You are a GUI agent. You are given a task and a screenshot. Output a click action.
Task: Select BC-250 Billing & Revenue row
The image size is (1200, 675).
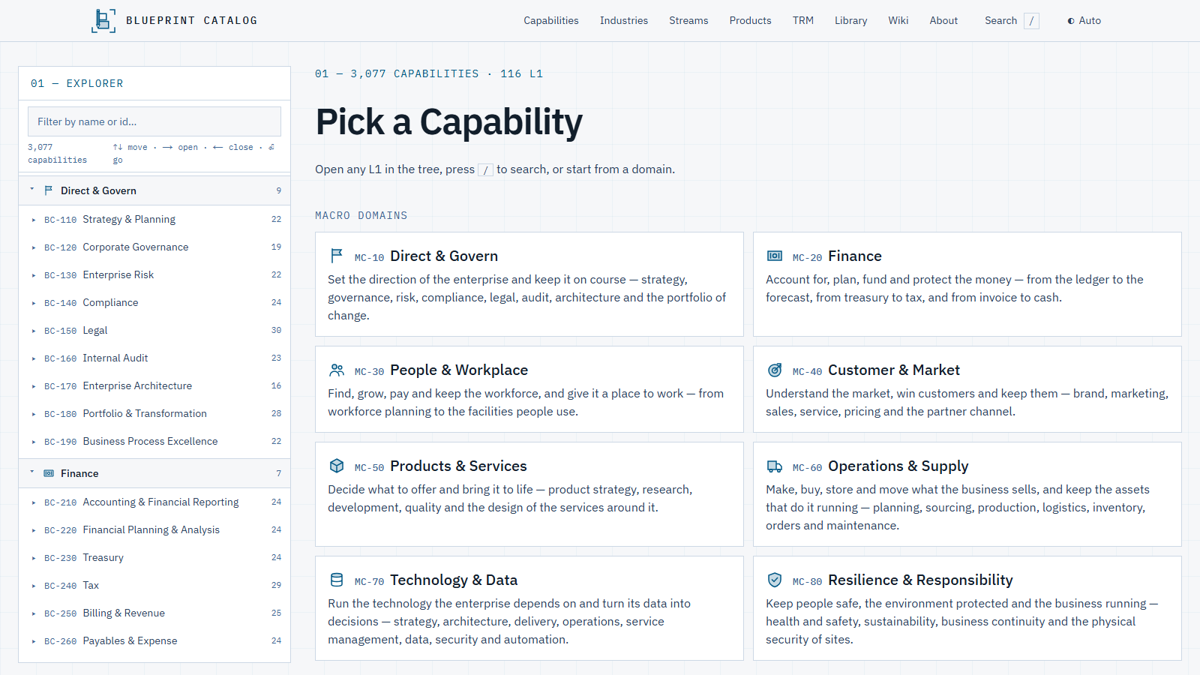(x=154, y=613)
